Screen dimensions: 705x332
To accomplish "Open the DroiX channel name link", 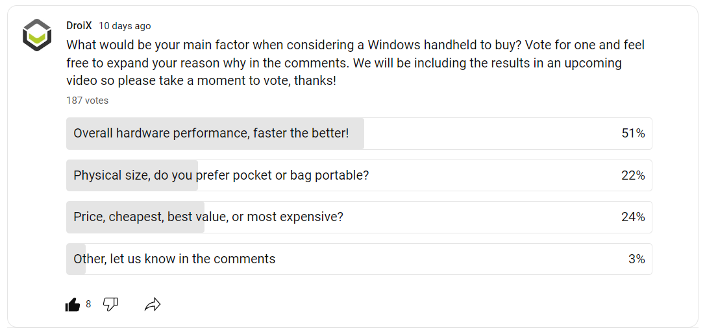I will (79, 26).
